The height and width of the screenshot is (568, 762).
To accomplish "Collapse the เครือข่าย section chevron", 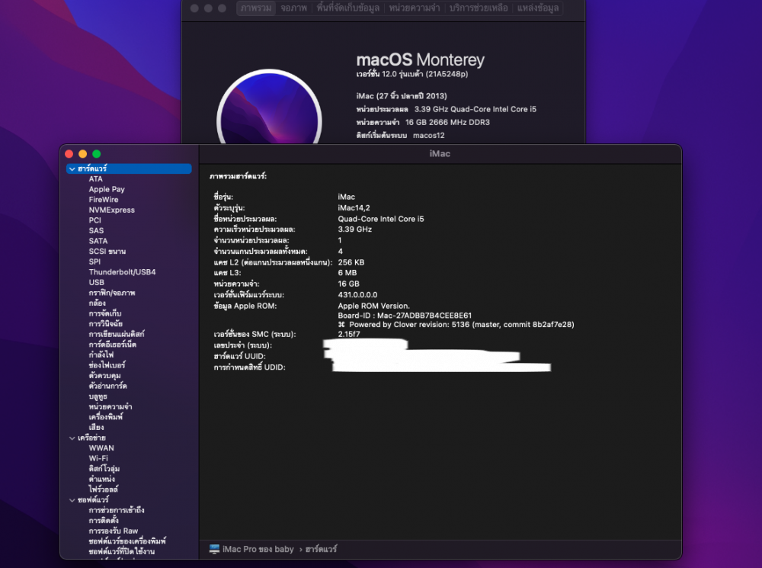I will point(72,438).
